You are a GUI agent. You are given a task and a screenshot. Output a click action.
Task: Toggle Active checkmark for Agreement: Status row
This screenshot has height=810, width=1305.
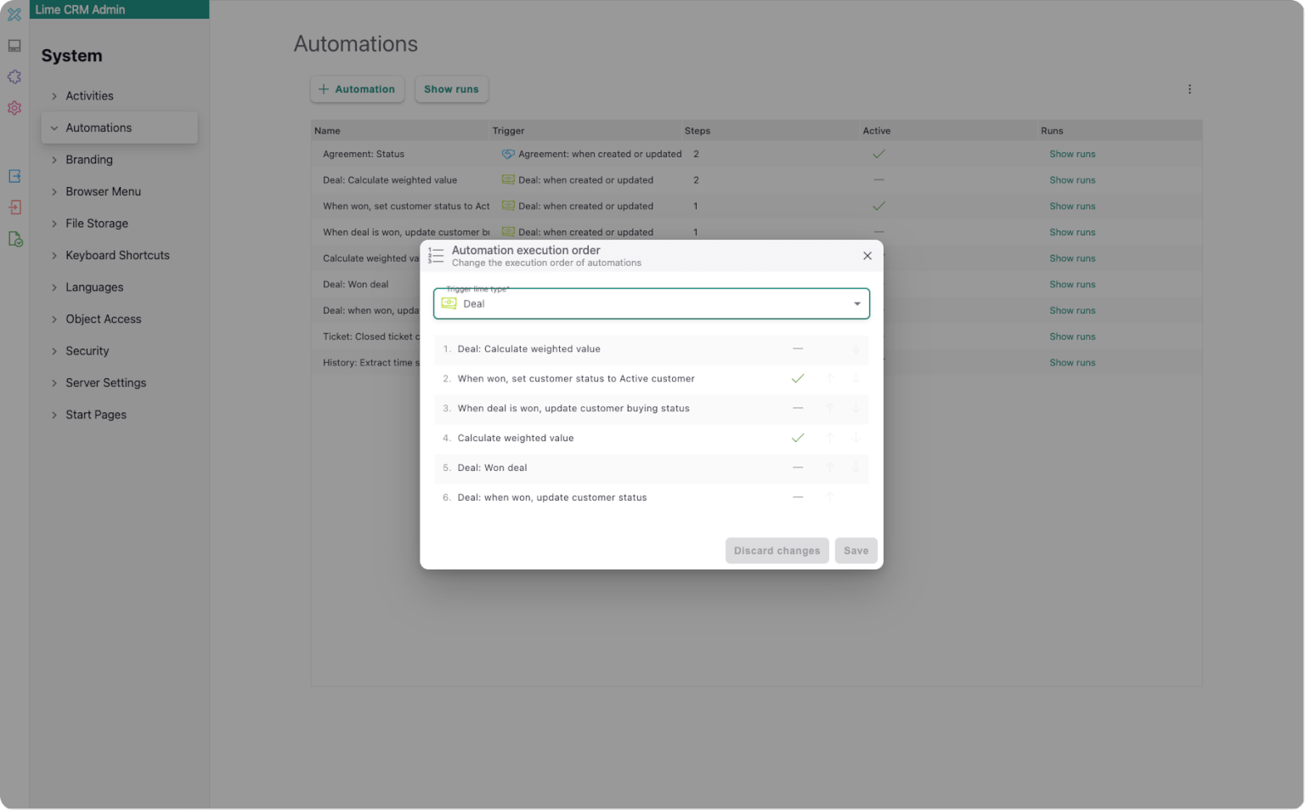tap(878, 154)
